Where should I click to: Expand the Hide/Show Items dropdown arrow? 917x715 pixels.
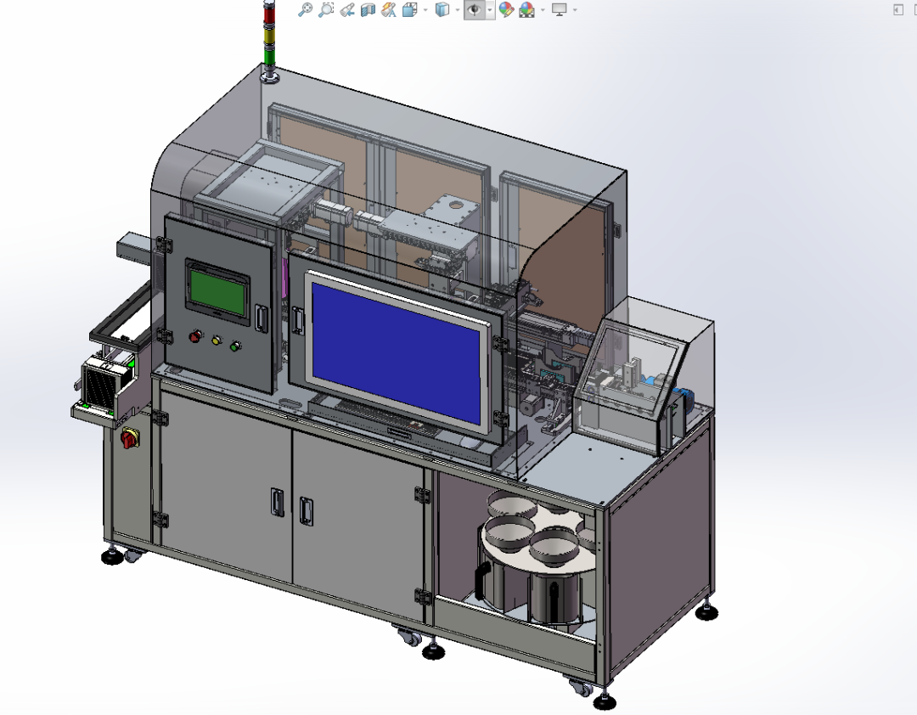[x=490, y=10]
